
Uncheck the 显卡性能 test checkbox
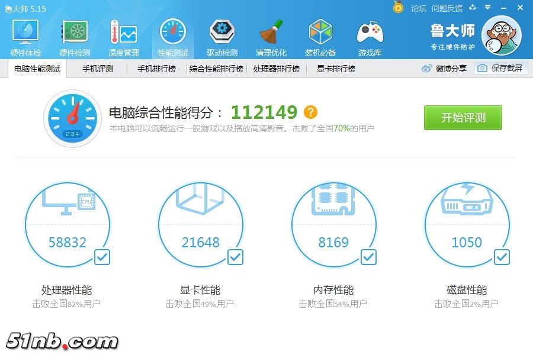tap(235, 257)
